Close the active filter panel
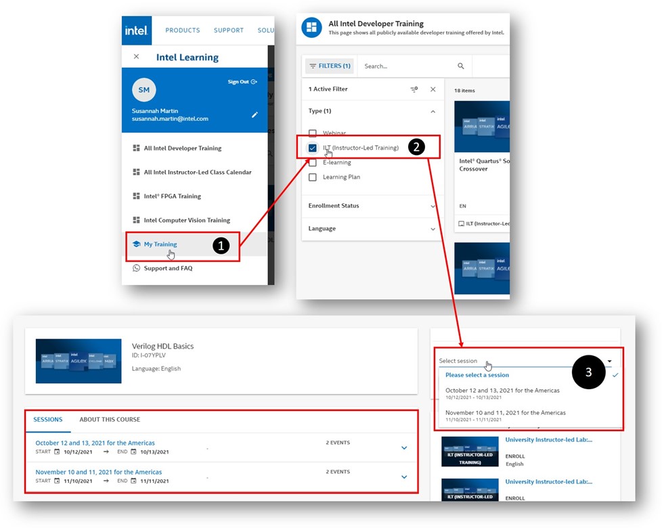Image resolution: width=662 pixels, height=528 pixels. click(x=433, y=89)
